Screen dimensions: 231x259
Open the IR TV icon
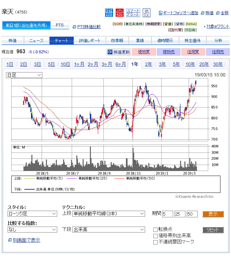146,13
